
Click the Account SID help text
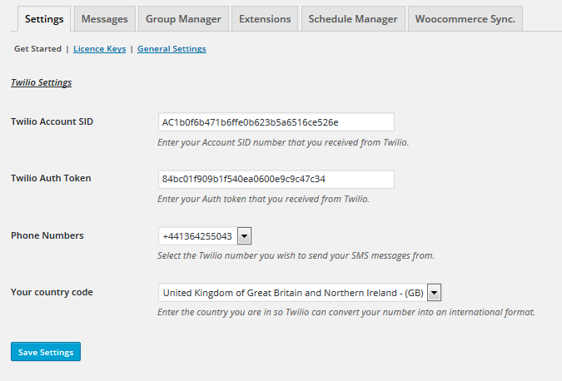coord(283,142)
